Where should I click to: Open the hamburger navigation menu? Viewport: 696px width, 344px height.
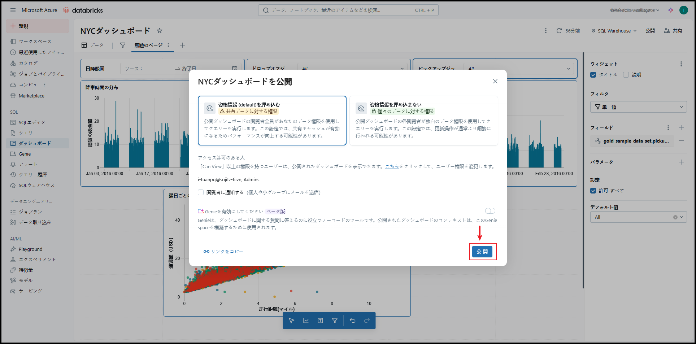click(13, 10)
